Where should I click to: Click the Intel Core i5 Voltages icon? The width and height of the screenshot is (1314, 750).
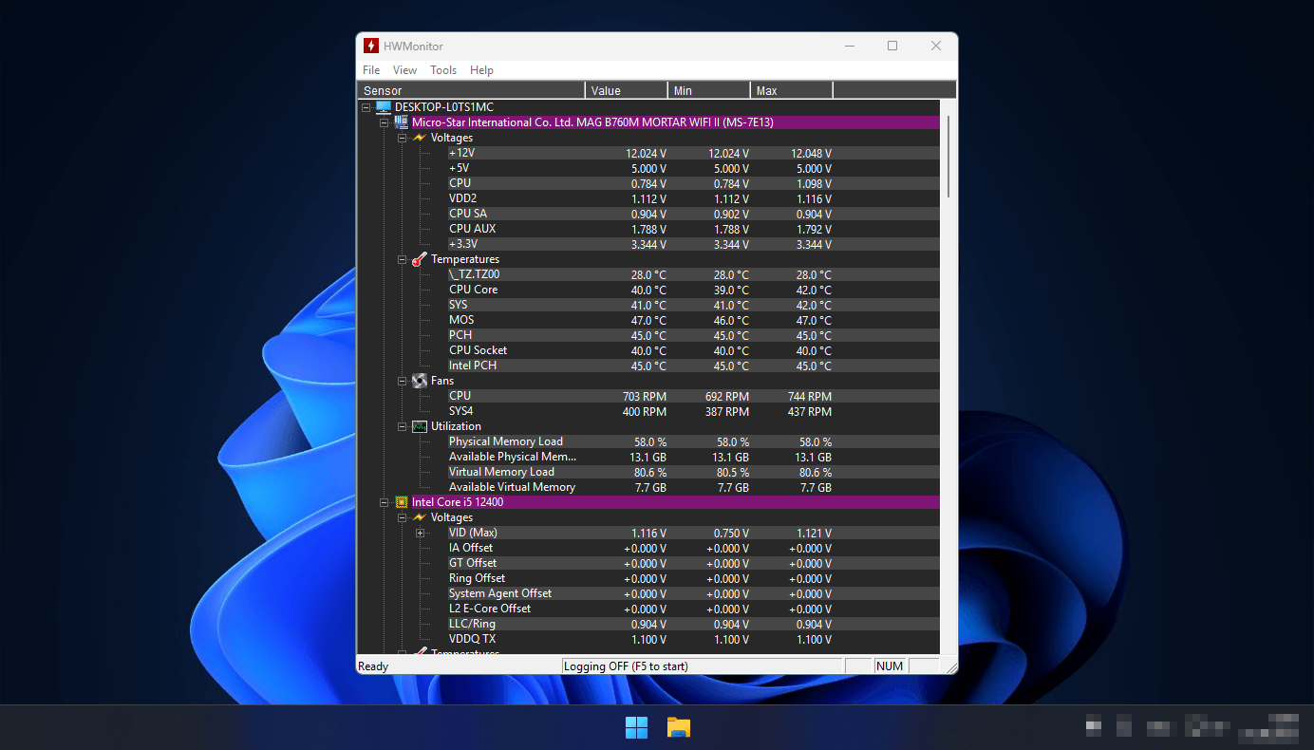point(419,517)
